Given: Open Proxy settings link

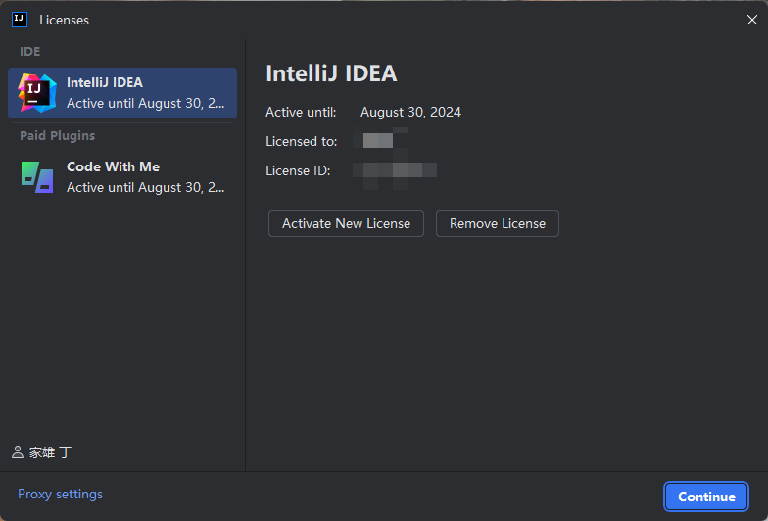Looking at the screenshot, I should click(61, 494).
